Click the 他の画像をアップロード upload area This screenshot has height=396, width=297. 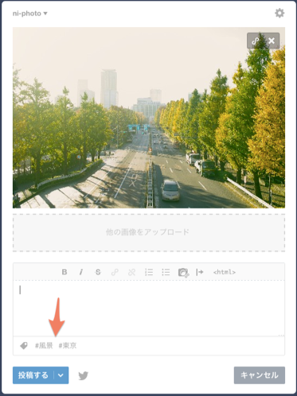tap(149, 232)
